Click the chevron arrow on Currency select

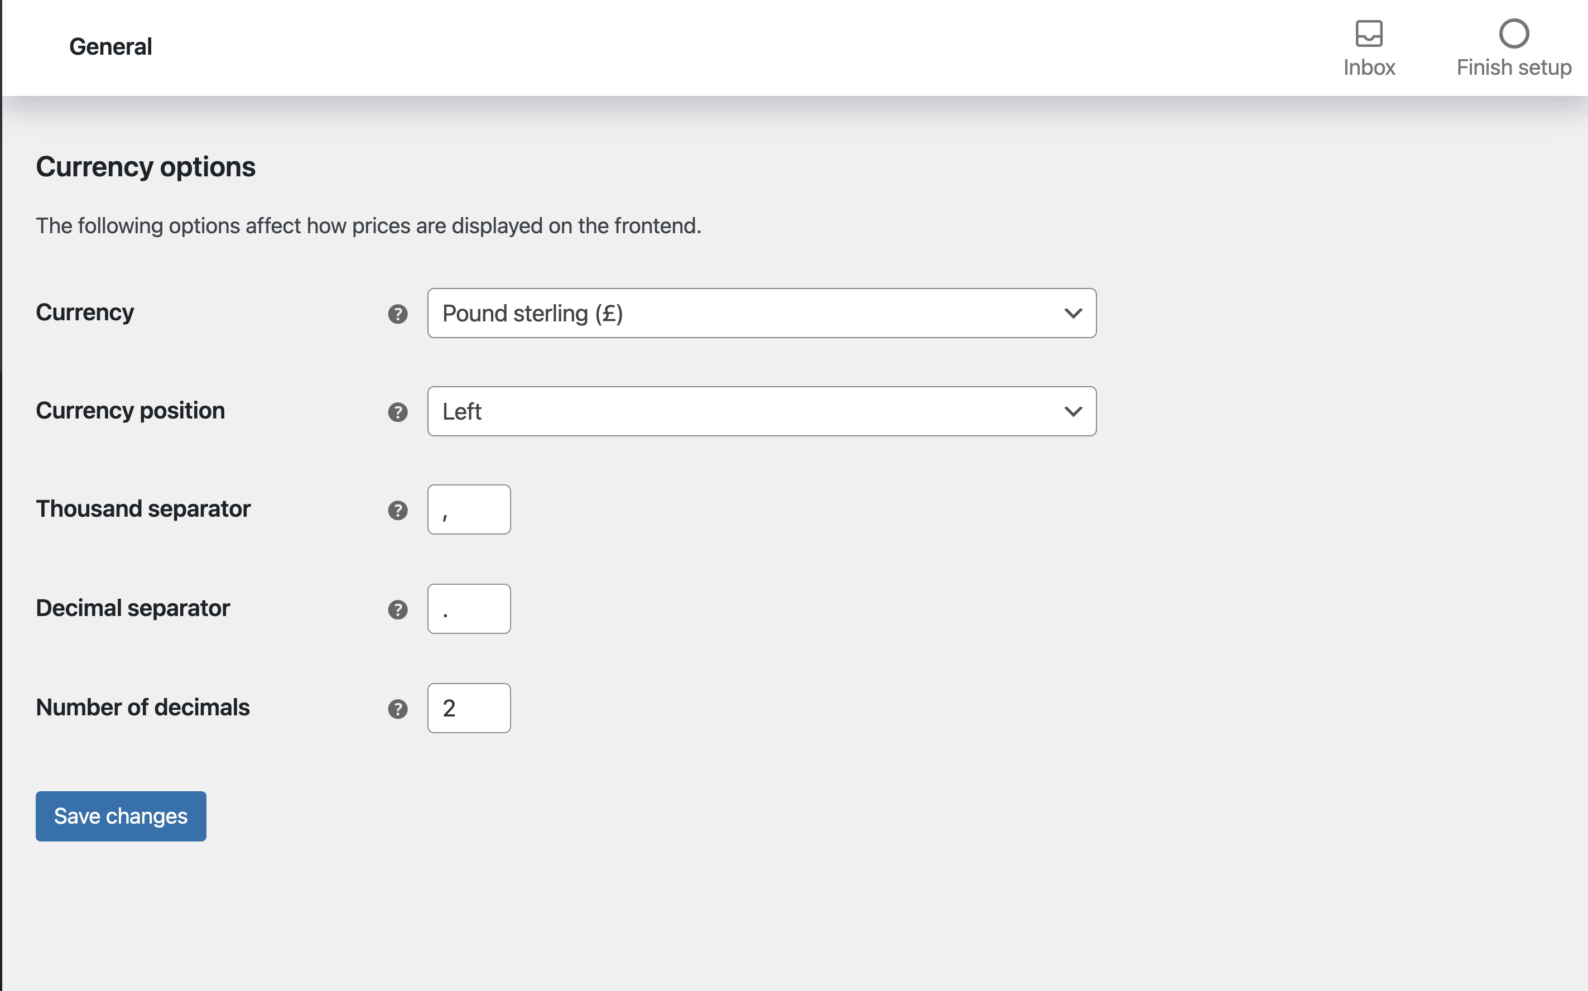(1073, 313)
